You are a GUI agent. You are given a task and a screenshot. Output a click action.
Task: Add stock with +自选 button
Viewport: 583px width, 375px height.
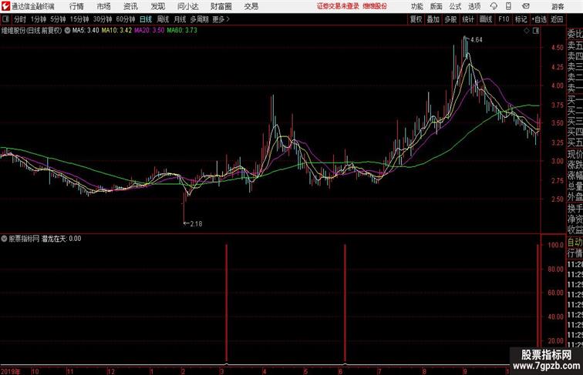(x=539, y=19)
